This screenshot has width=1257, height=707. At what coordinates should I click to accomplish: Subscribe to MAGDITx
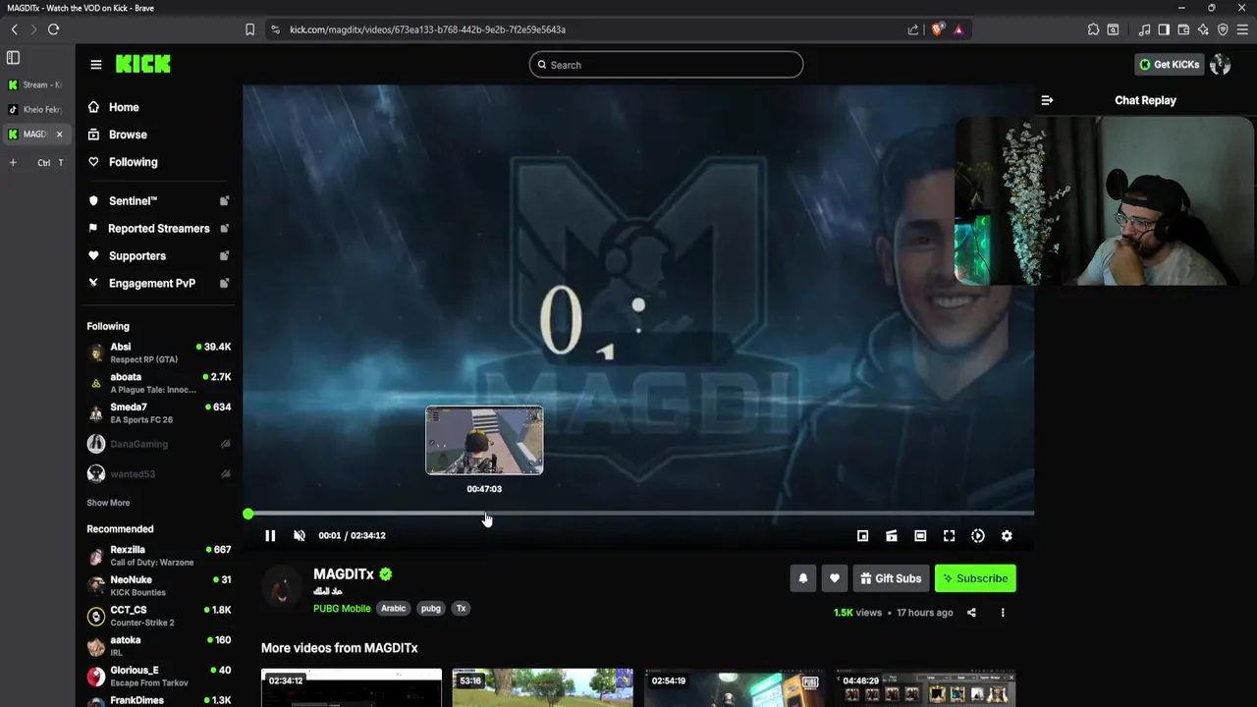coord(975,578)
